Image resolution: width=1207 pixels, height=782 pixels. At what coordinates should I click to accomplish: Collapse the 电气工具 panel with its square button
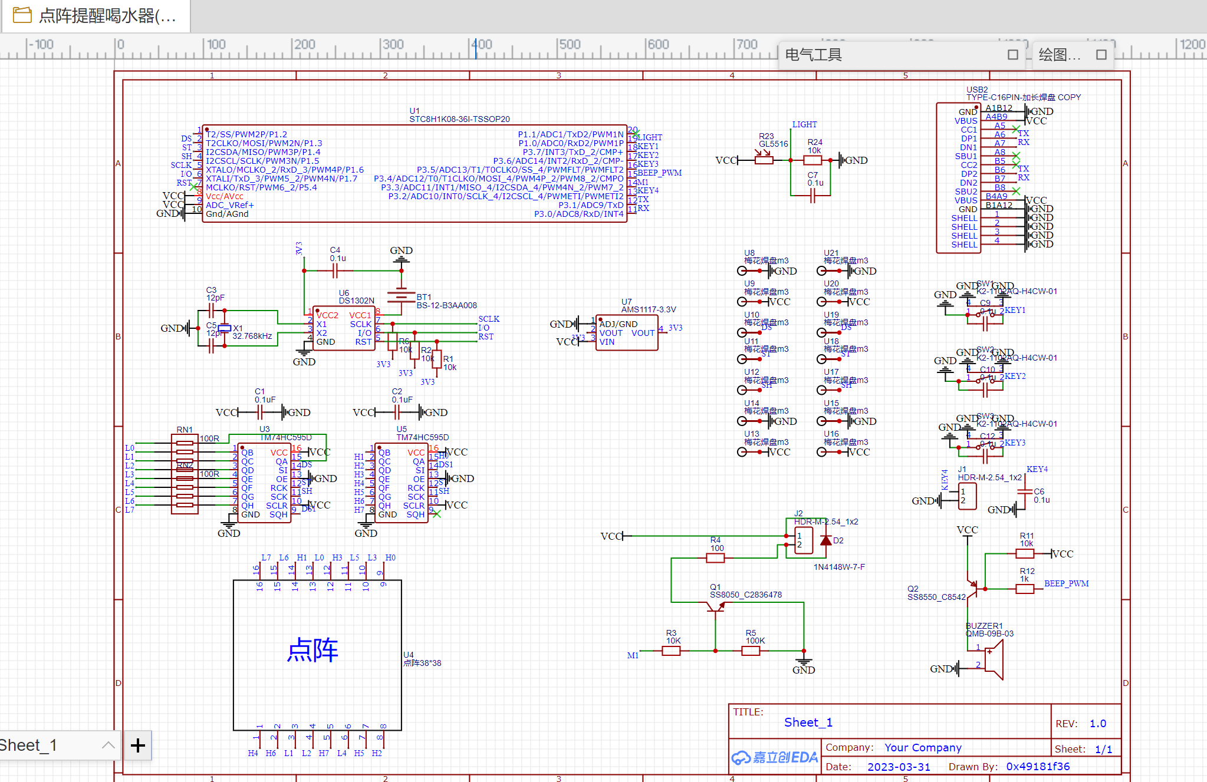click(1013, 55)
